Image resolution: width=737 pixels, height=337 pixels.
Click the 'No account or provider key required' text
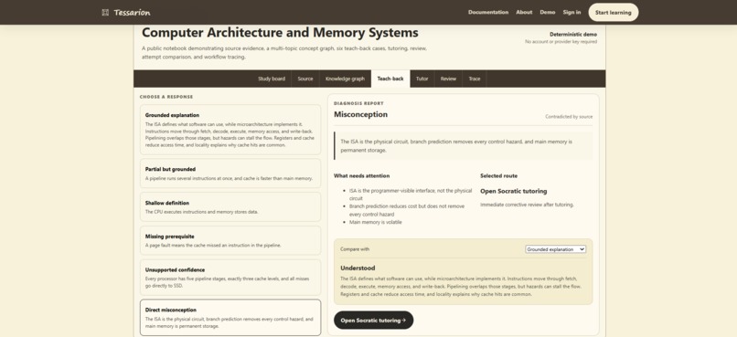(561, 42)
